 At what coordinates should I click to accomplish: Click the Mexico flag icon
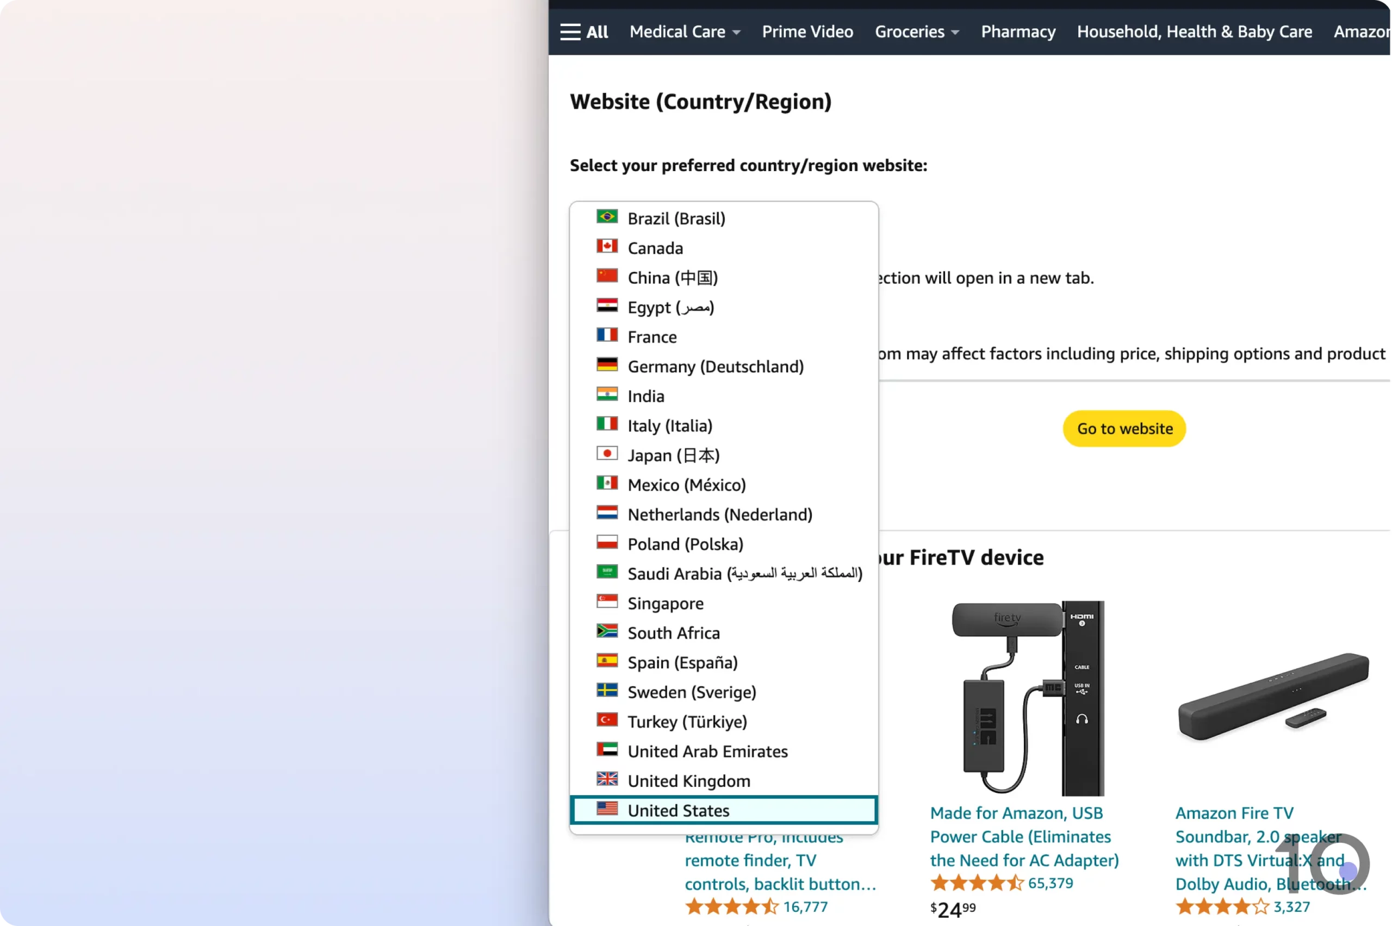pos(607,483)
